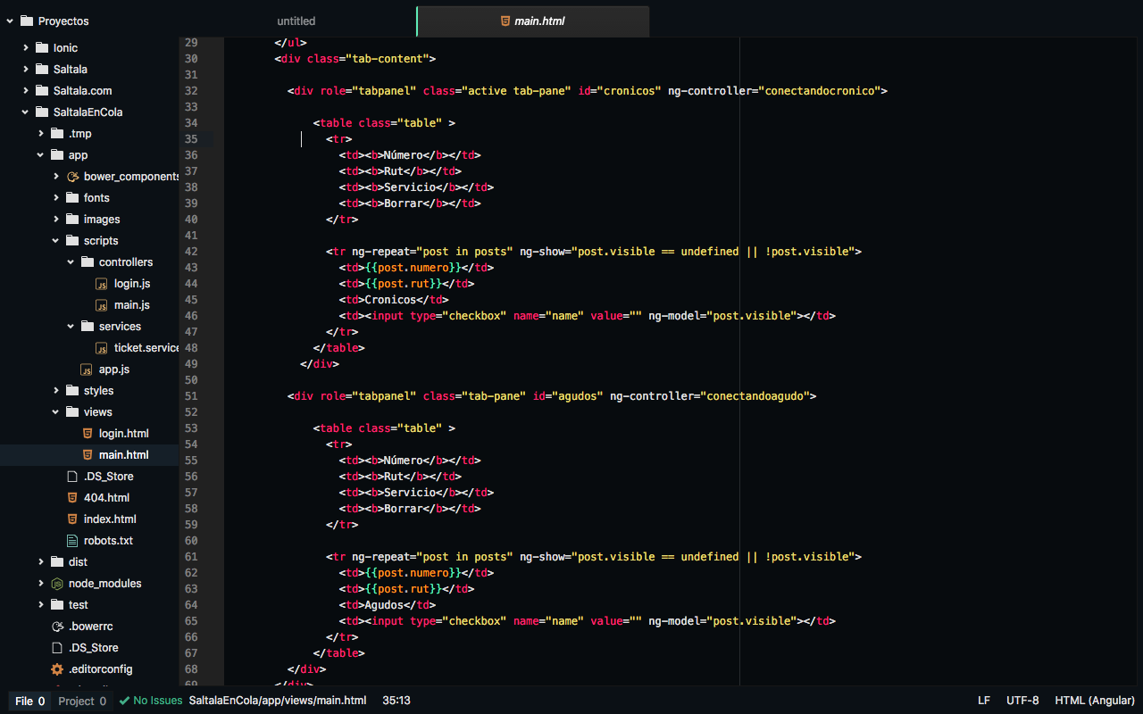This screenshot has width=1143, height=714.
Task: Open the HTML (Angular) grammar selector
Action: pos(1095,701)
